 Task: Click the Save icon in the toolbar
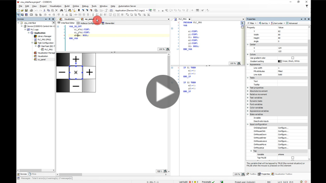click(26, 10)
